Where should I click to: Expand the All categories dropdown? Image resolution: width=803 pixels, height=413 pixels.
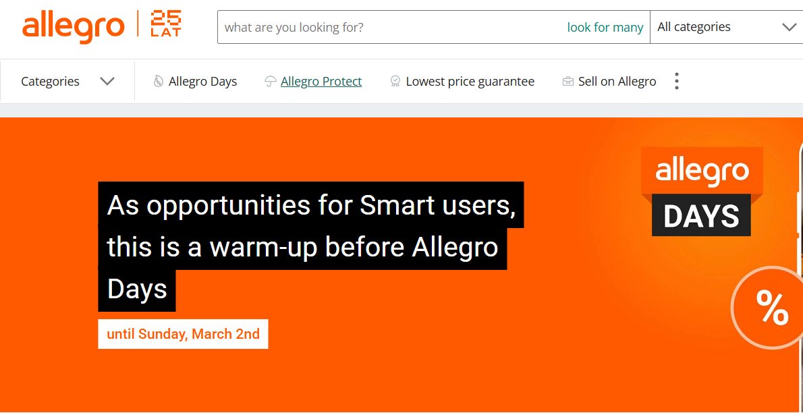click(725, 27)
